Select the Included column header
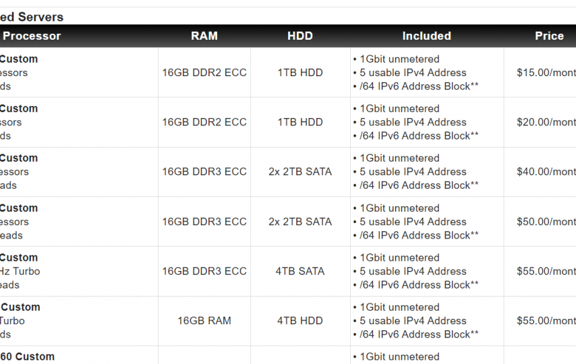 [426, 36]
